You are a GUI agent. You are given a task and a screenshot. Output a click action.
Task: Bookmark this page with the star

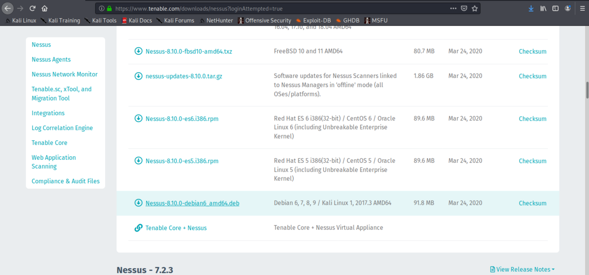click(x=475, y=8)
